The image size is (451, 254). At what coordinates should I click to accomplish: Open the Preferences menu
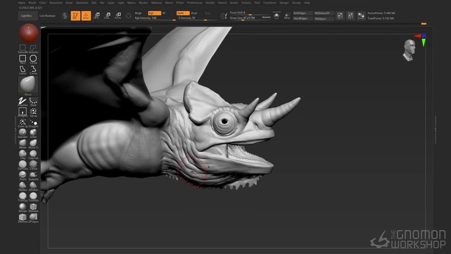[x=194, y=2]
